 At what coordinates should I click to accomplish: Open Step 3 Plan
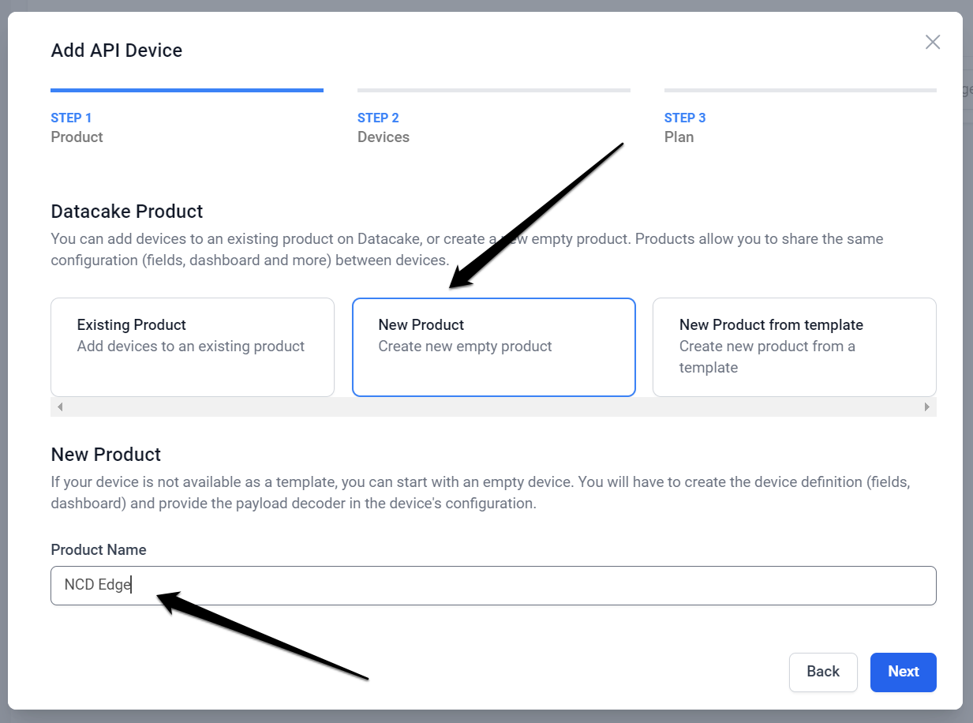point(684,126)
